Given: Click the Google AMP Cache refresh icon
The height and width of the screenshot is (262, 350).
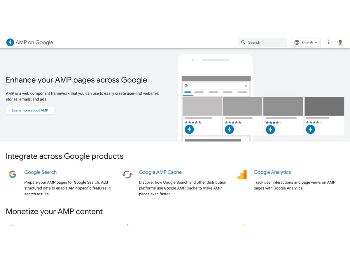Looking at the screenshot, I should tap(127, 174).
